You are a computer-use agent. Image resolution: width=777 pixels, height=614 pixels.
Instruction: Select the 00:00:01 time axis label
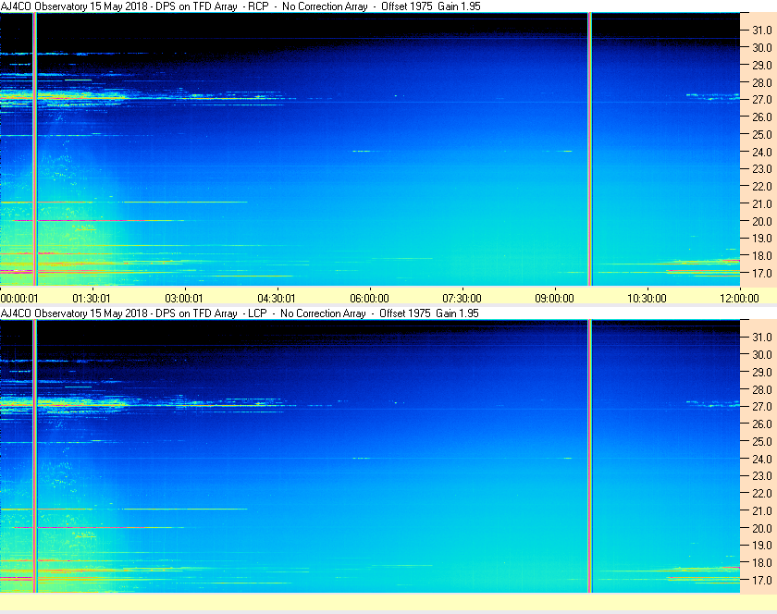coord(19,299)
